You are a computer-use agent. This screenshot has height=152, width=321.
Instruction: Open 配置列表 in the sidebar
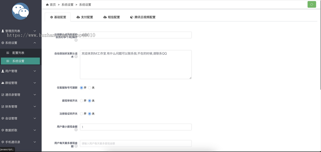(21, 53)
